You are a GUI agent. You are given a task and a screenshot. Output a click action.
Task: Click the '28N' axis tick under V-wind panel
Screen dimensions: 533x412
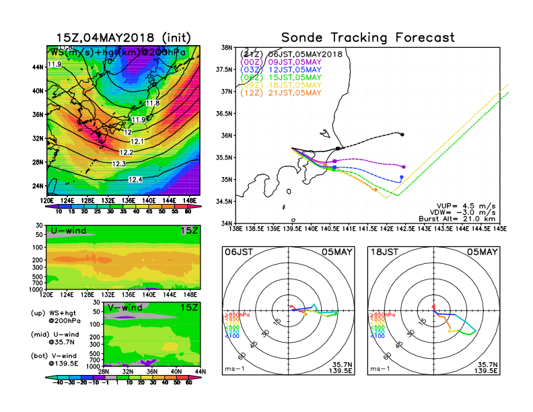point(104,372)
